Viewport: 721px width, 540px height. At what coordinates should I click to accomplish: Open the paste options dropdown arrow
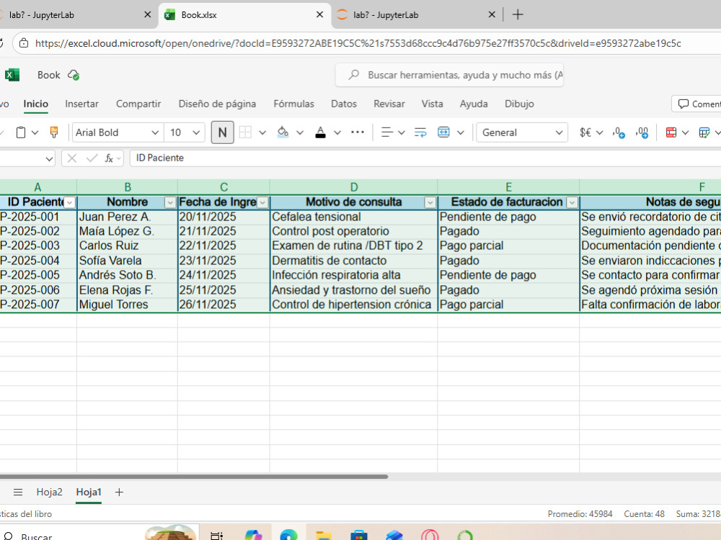35,132
